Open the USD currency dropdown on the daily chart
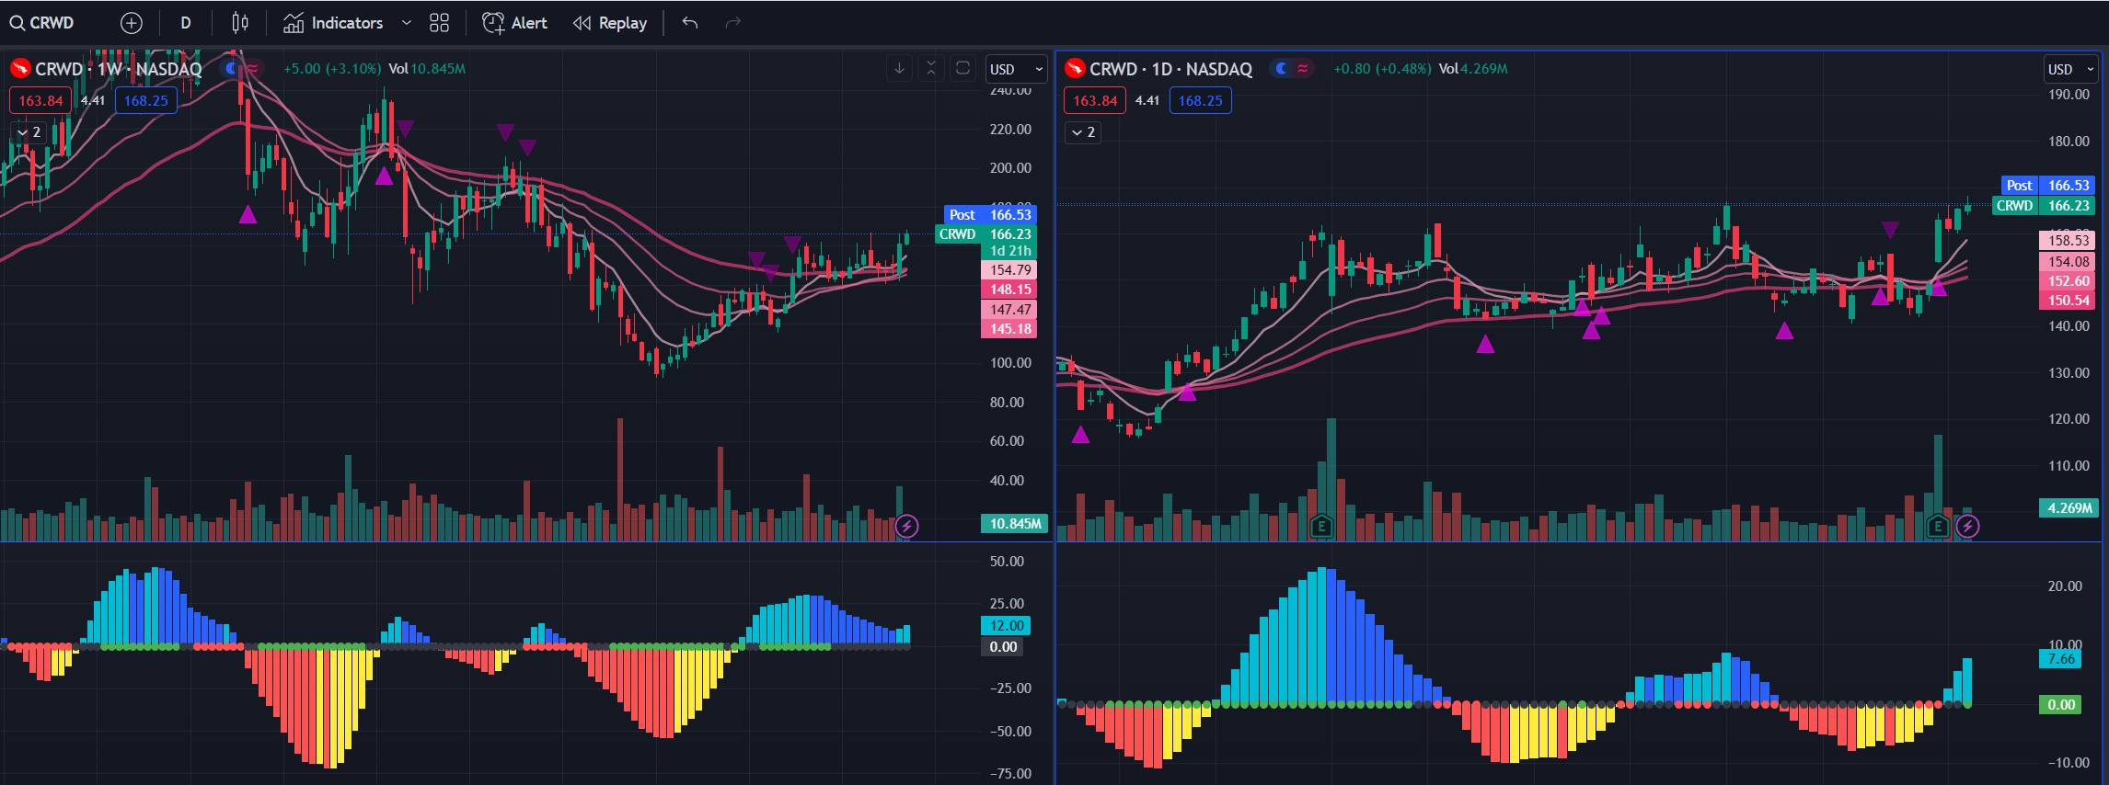This screenshot has width=2109, height=785. click(x=2072, y=69)
